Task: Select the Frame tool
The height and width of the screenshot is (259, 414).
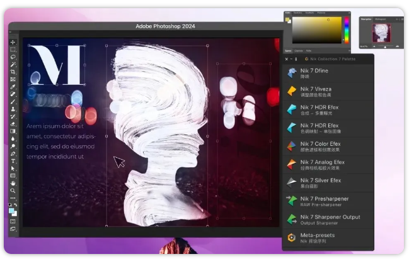Action: (13, 79)
